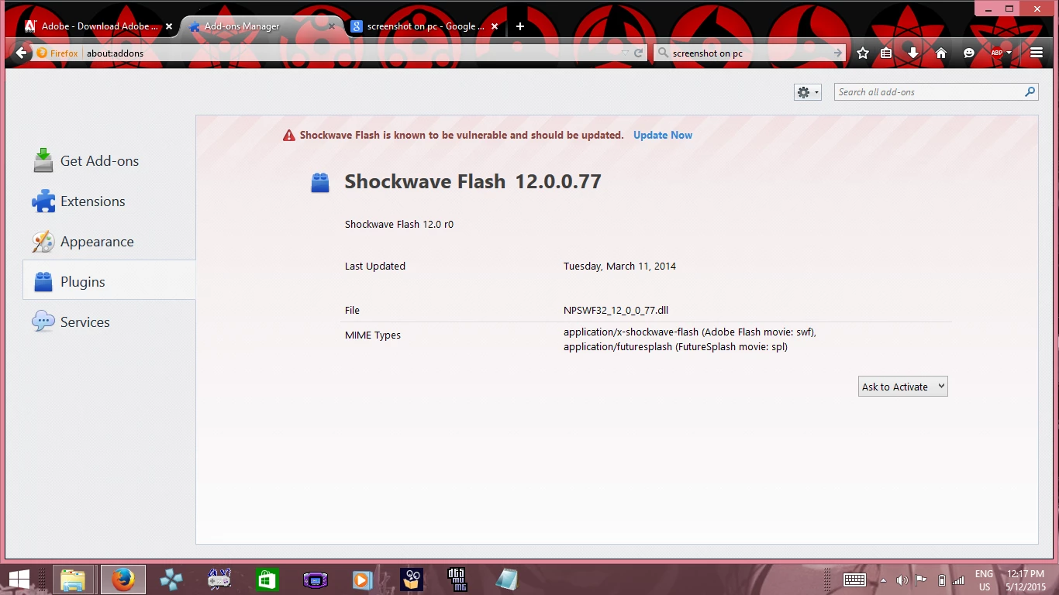Screen dimensions: 1059x595
Task: Open the volume speaker tray icon
Action: pos(902,580)
